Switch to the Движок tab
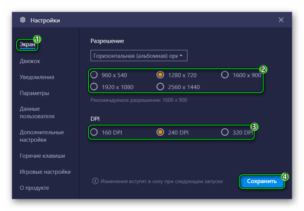This screenshot has width=304, height=211. [x=30, y=61]
